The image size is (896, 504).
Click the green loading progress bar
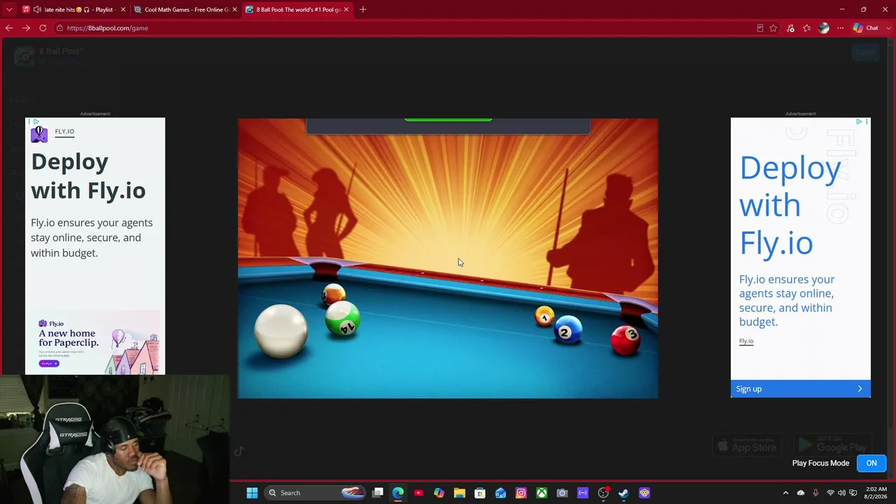(448, 120)
